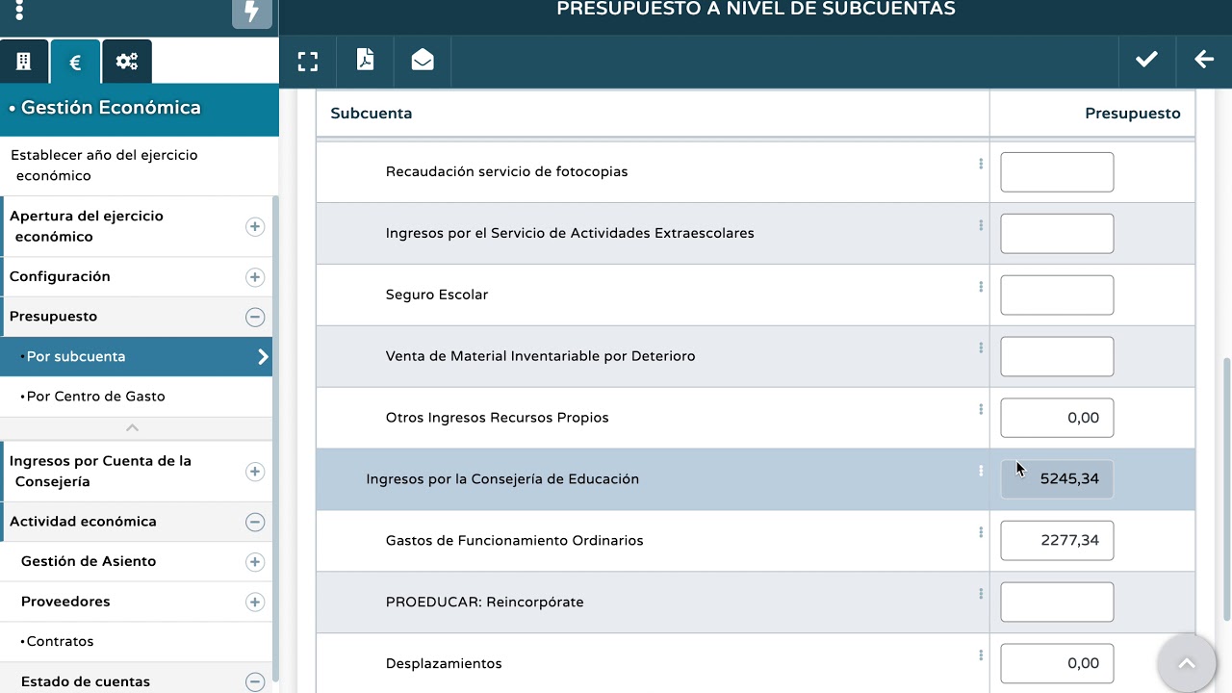Confirm with the checkmark icon
This screenshot has width=1232, height=693.
pyautogui.click(x=1146, y=60)
